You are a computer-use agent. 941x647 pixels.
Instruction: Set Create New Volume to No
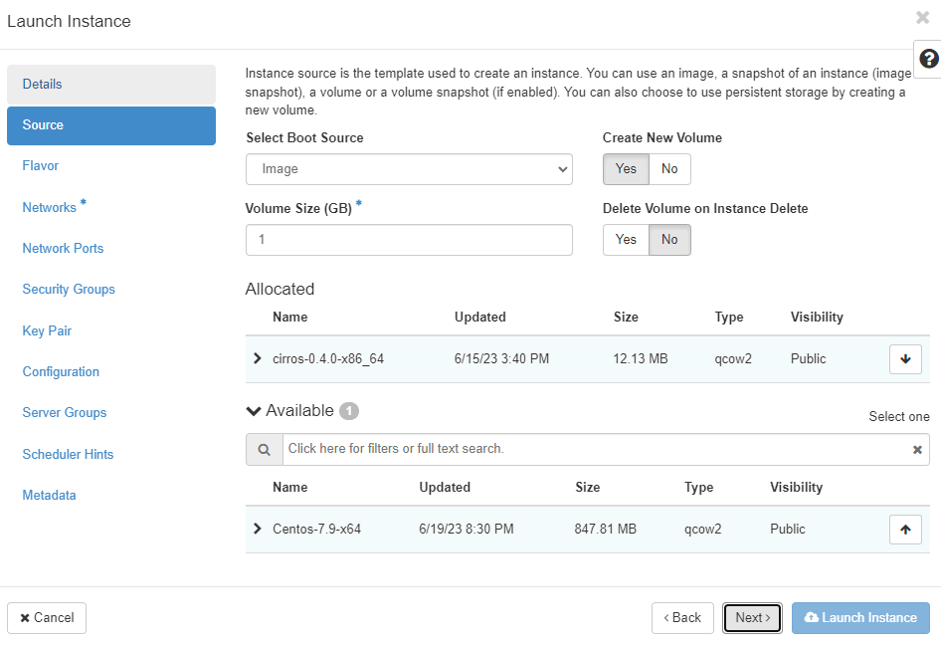pos(669,169)
